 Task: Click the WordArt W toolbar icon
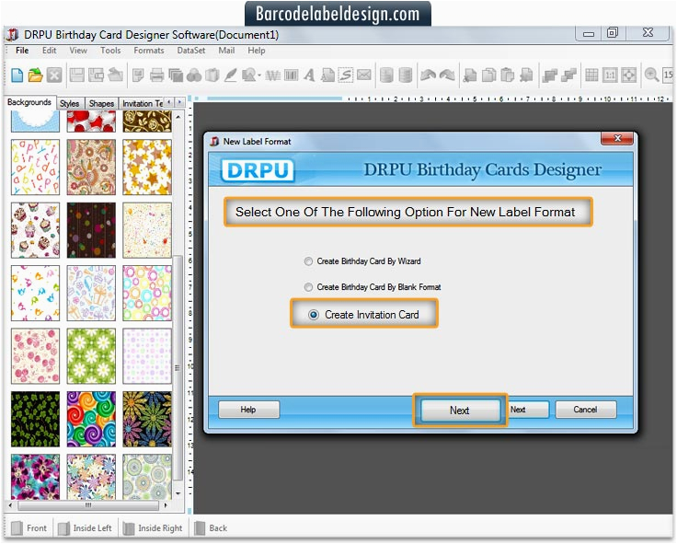coord(272,75)
